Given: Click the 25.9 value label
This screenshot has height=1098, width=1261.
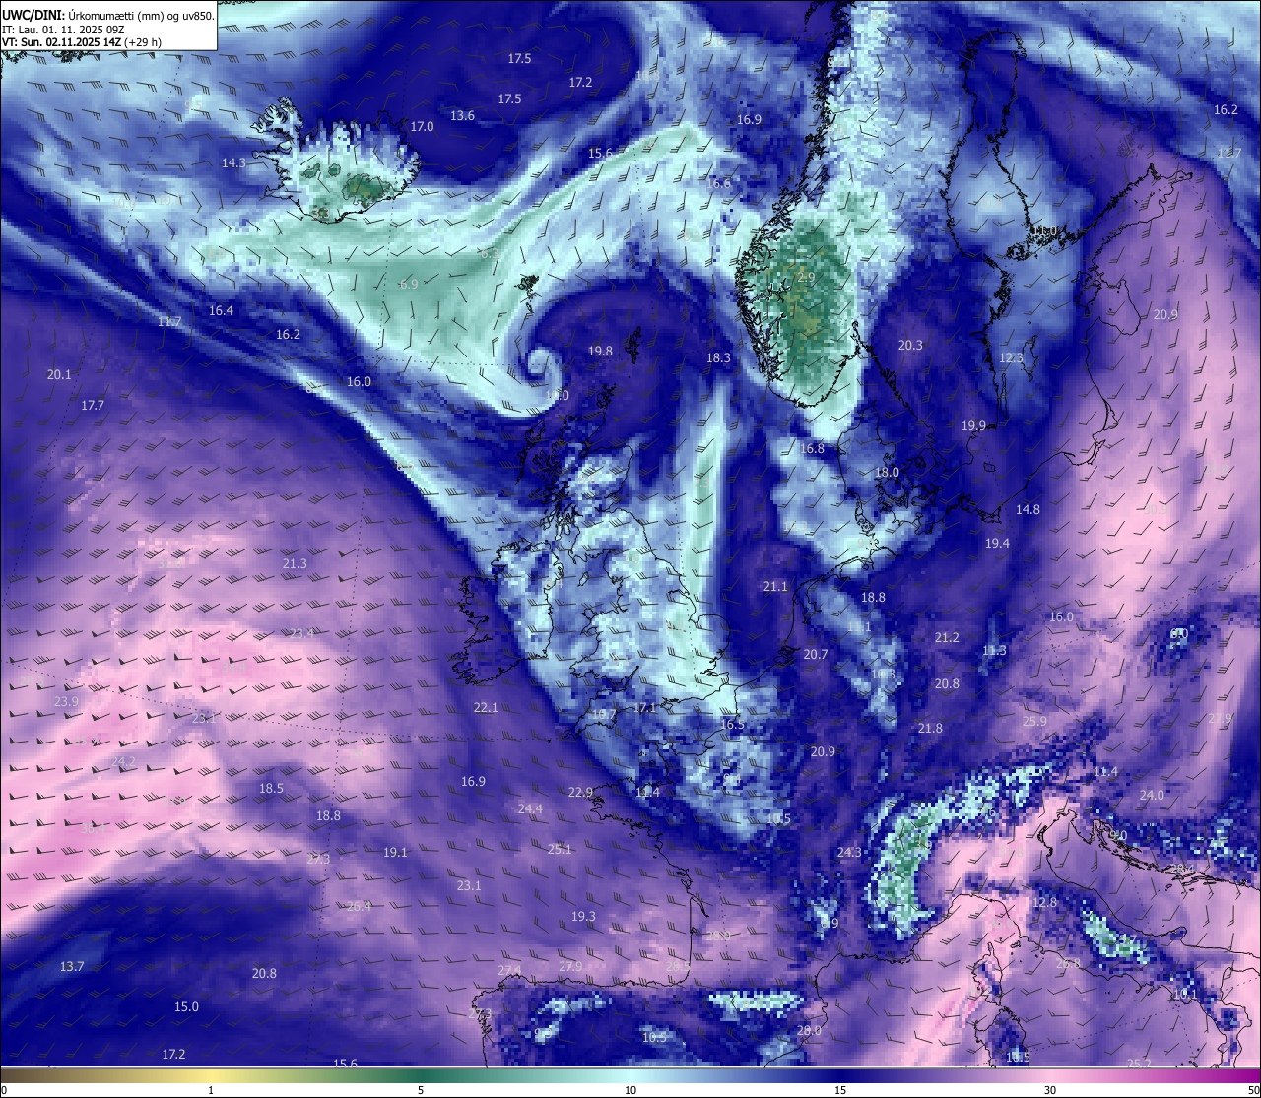Looking at the screenshot, I should [x=1034, y=722].
